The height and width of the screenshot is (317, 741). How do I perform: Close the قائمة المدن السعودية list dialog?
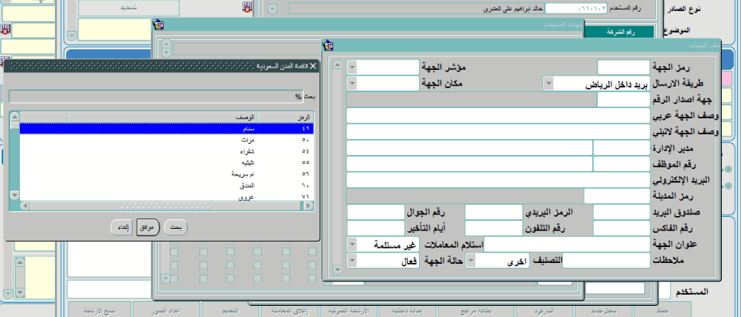(312, 67)
